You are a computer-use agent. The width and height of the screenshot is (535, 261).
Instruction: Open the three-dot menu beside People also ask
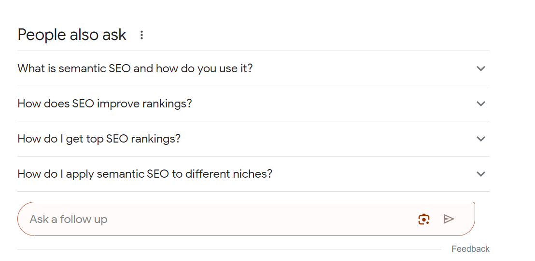tap(141, 35)
